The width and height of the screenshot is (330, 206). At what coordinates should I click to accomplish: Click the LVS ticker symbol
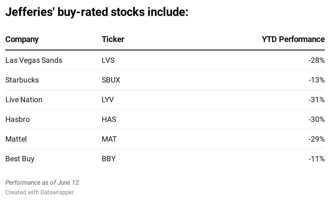point(108,60)
